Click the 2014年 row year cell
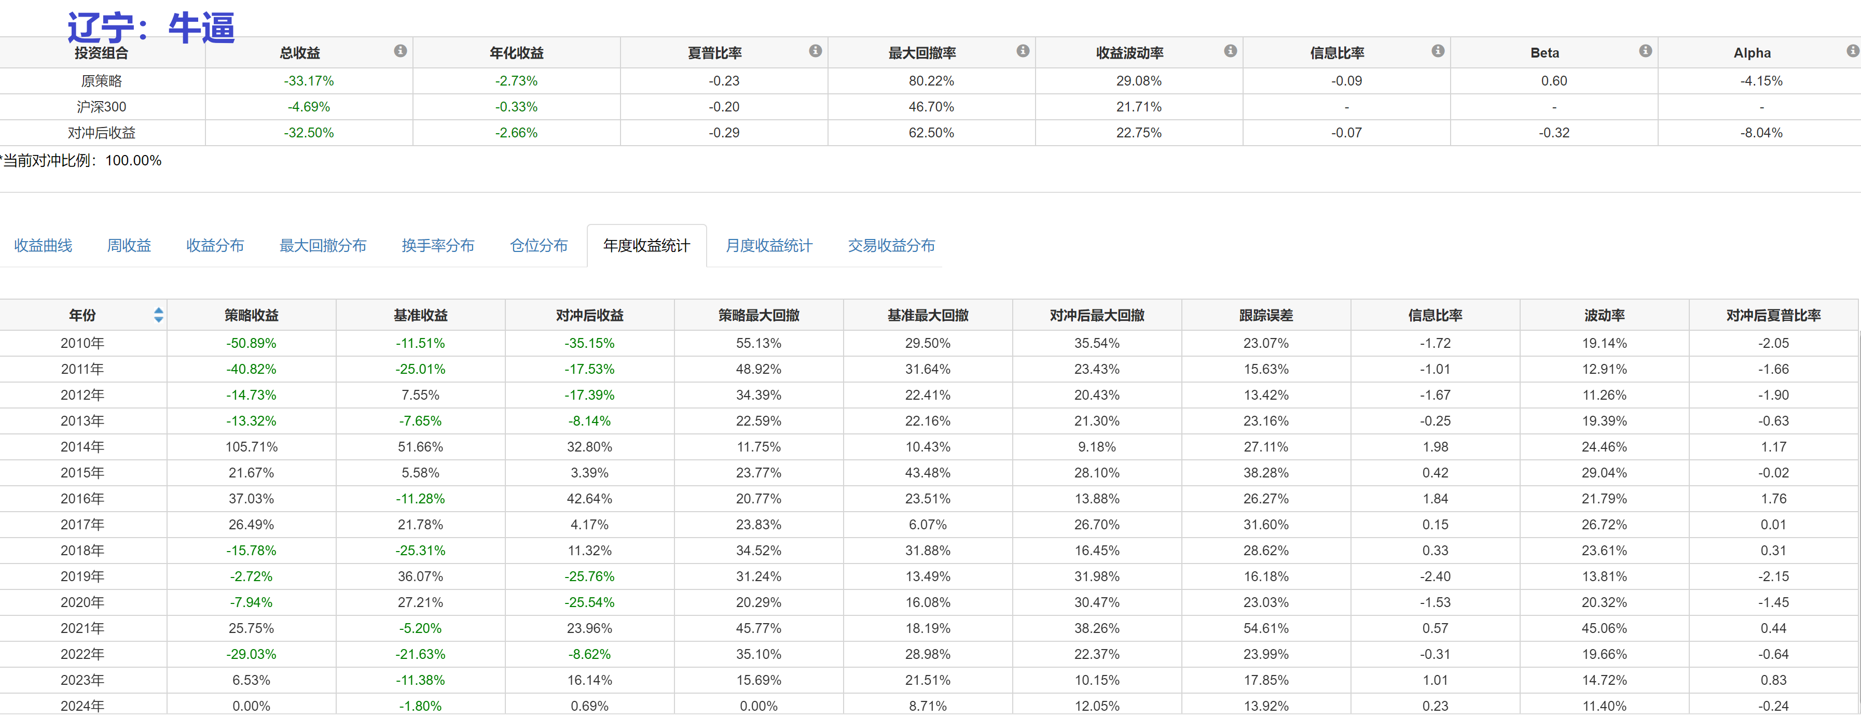The image size is (1861, 718). tap(82, 447)
